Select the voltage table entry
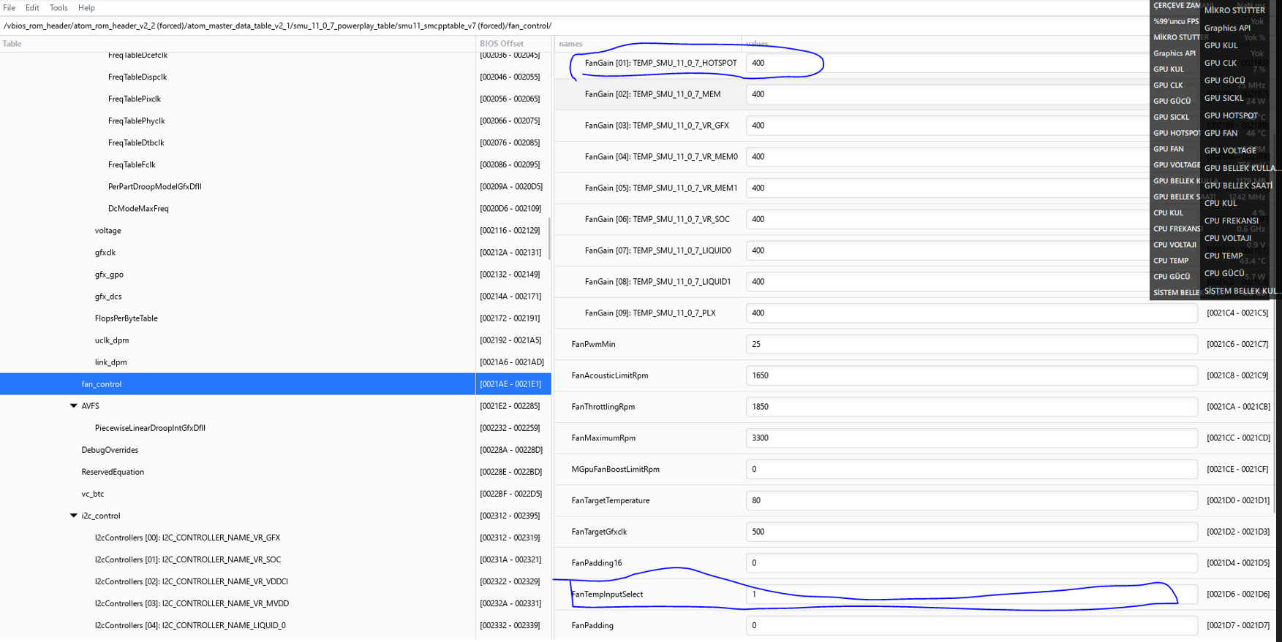 [x=108, y=231]
